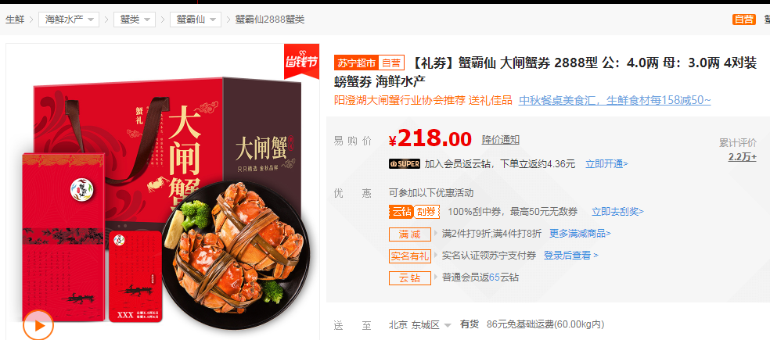Click the main crab gift box image
770x340 pixels.
coord(162,196)
